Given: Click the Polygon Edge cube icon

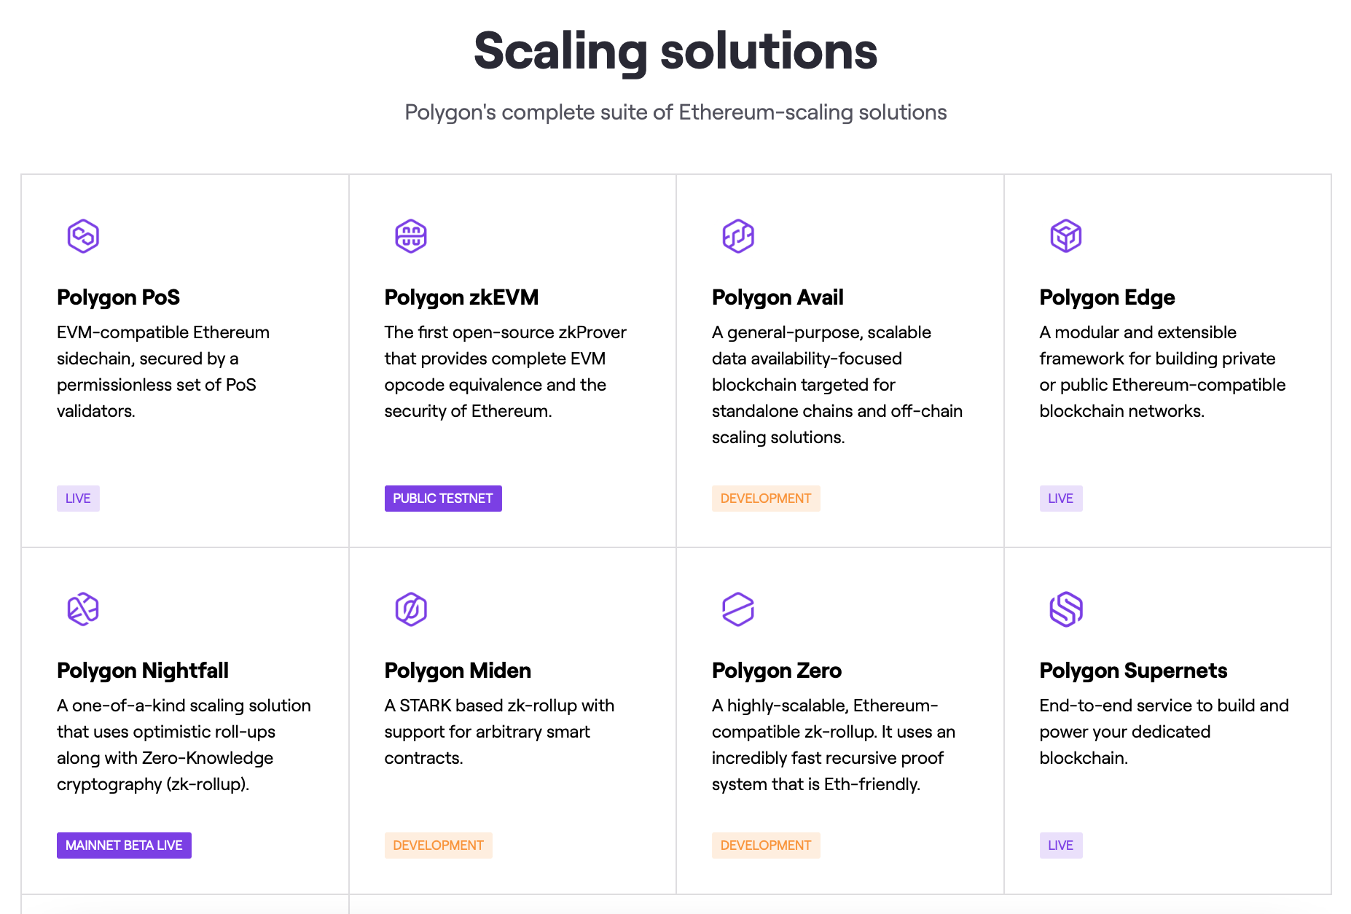Looking at the screenshot, I should pyautogui.click(x=1066, y=236).
